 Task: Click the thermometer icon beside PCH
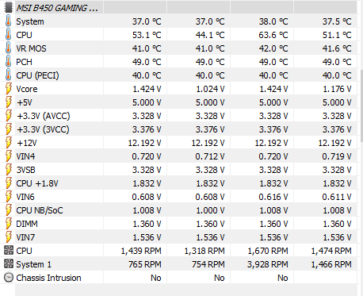click(9, 62)
